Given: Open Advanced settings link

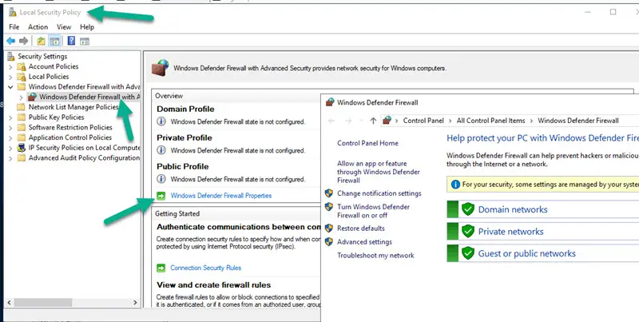Looking at the screenshot, I should [364, 242].
